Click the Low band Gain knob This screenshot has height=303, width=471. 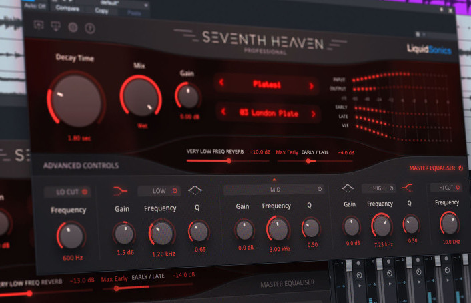click(x=124, y=234)
